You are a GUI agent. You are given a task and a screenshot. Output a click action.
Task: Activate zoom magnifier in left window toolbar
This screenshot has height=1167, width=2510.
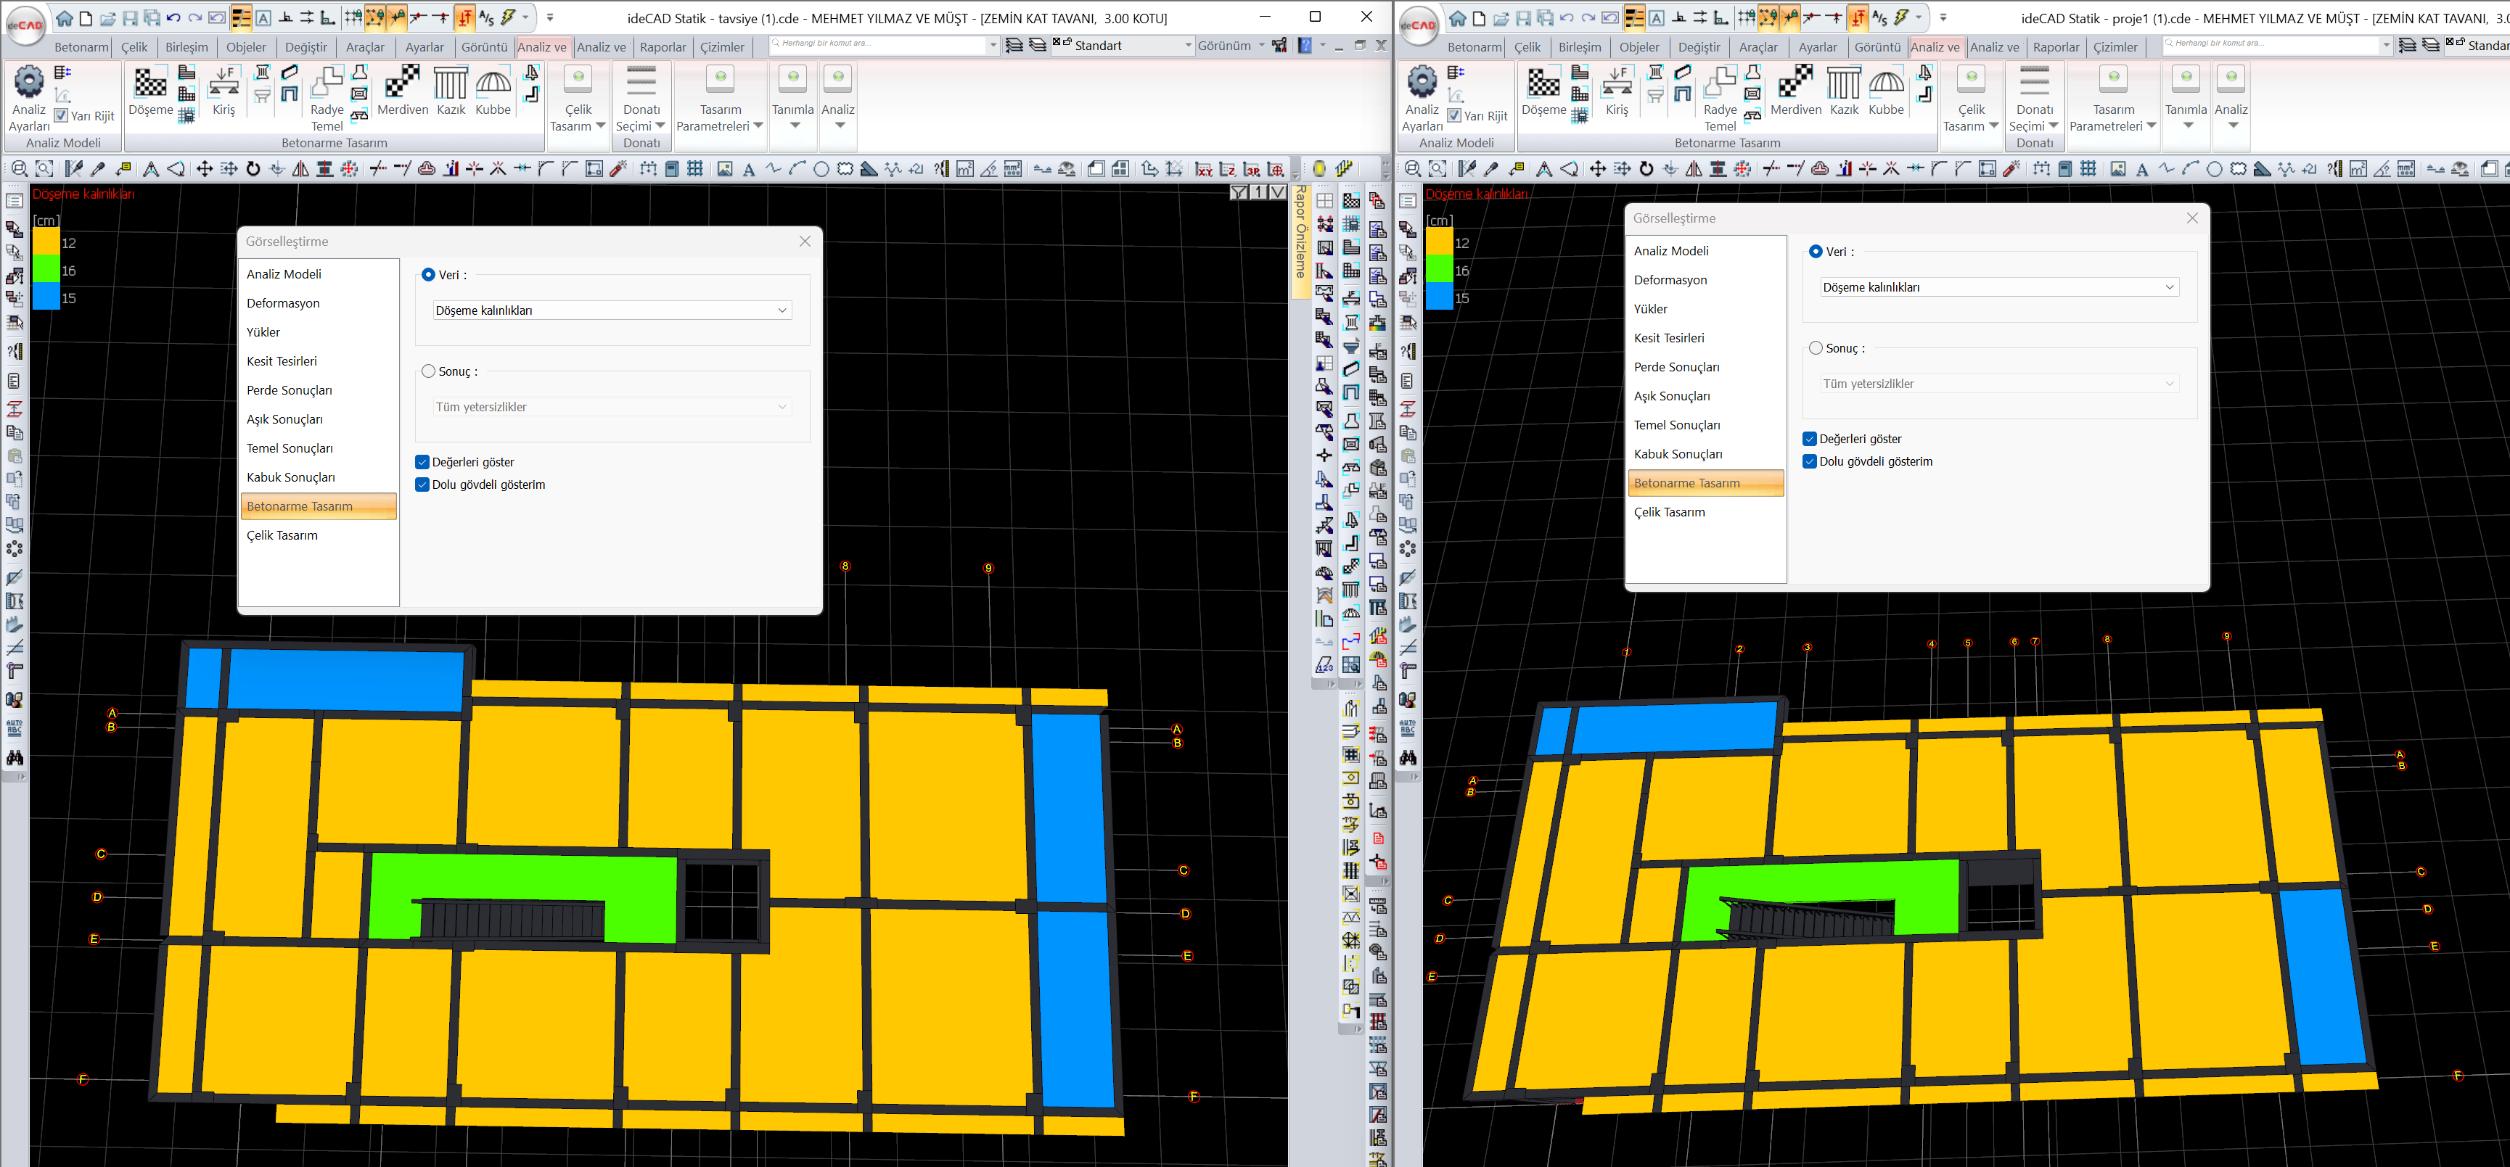tap(20, 168)
